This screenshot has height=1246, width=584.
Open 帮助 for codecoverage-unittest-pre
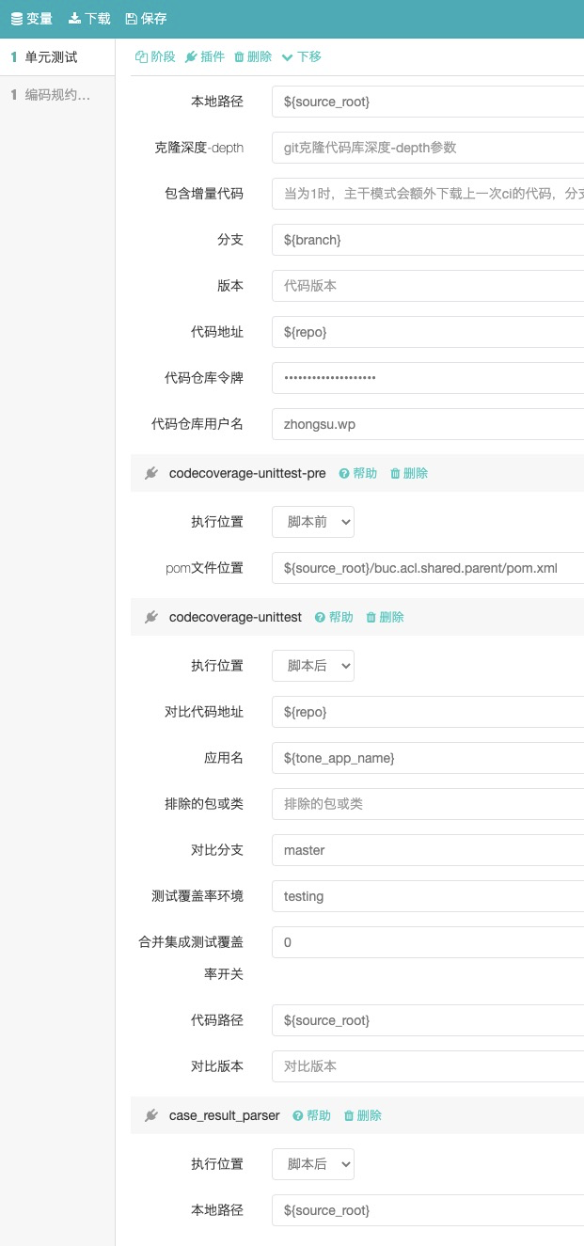point(357,473)
